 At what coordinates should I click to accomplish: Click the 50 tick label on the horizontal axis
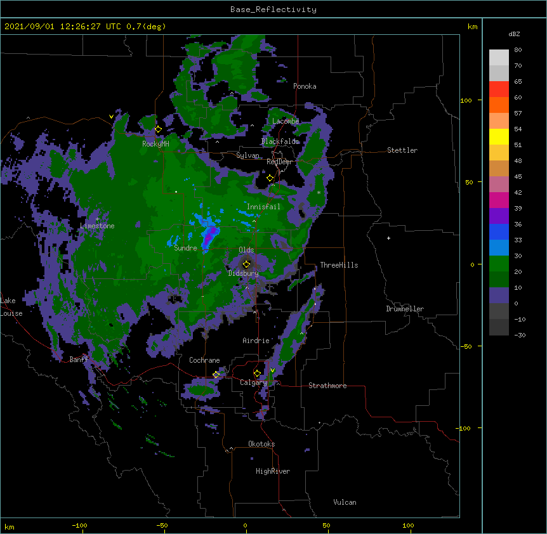pos(326,525)
